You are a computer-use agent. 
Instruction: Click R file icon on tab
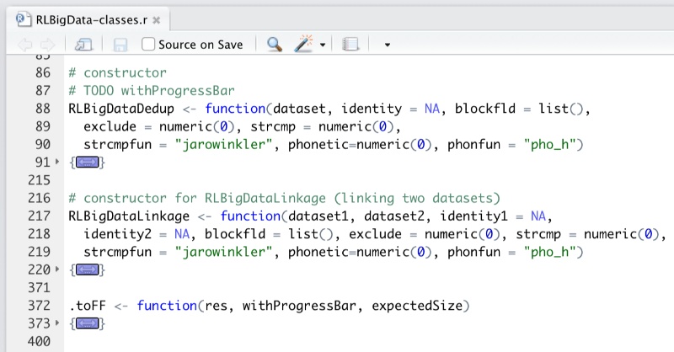pyautogui.click(x=24, y=19)
